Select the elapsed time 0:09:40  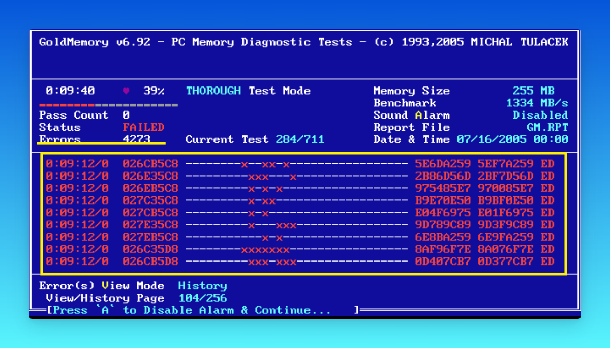[70, 91]
